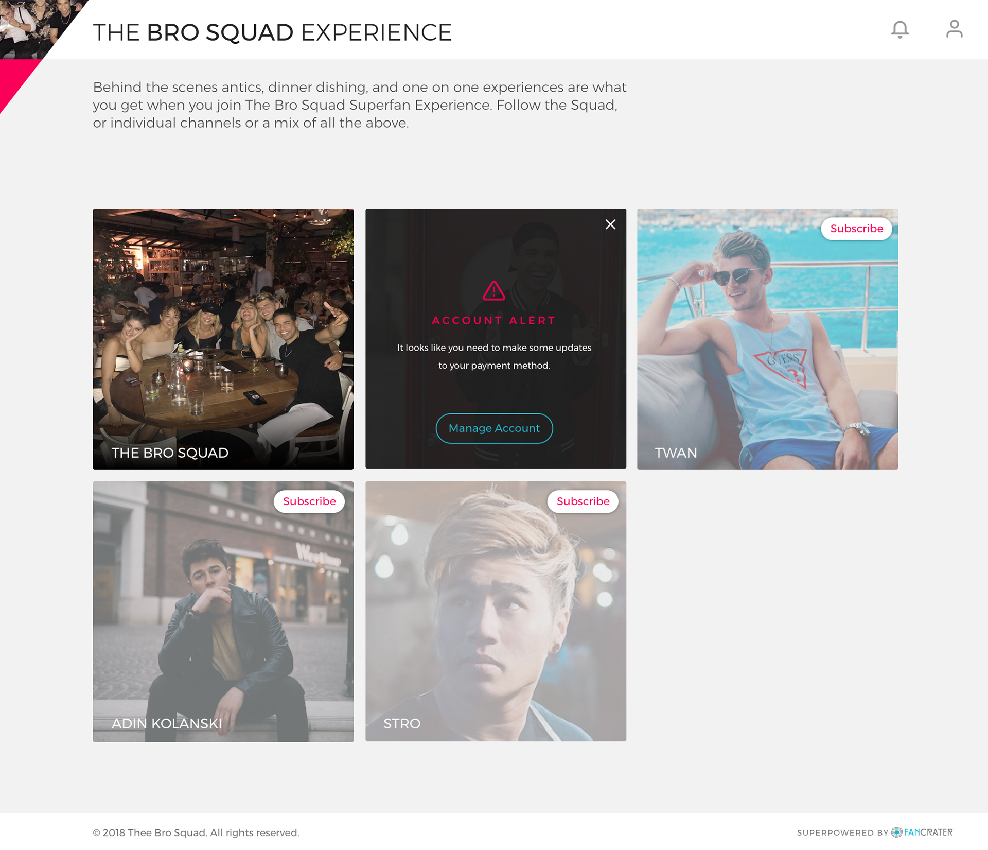Open Stro's portrait photo card
Image resolution: width=988 pixels, height=850 pixels.
click(x=496, y=612)
